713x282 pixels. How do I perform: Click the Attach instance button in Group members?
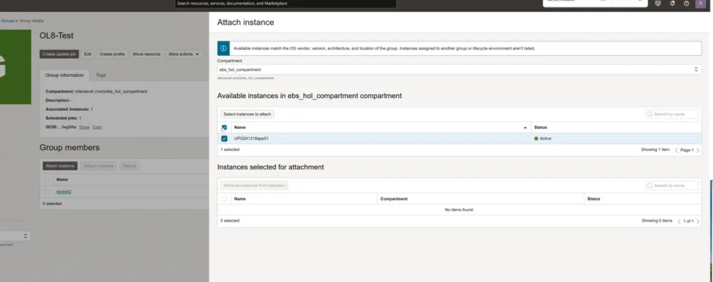pos(60,166)
